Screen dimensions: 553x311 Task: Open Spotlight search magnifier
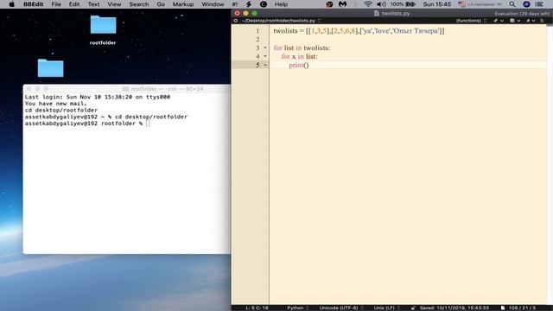(512, 4)
